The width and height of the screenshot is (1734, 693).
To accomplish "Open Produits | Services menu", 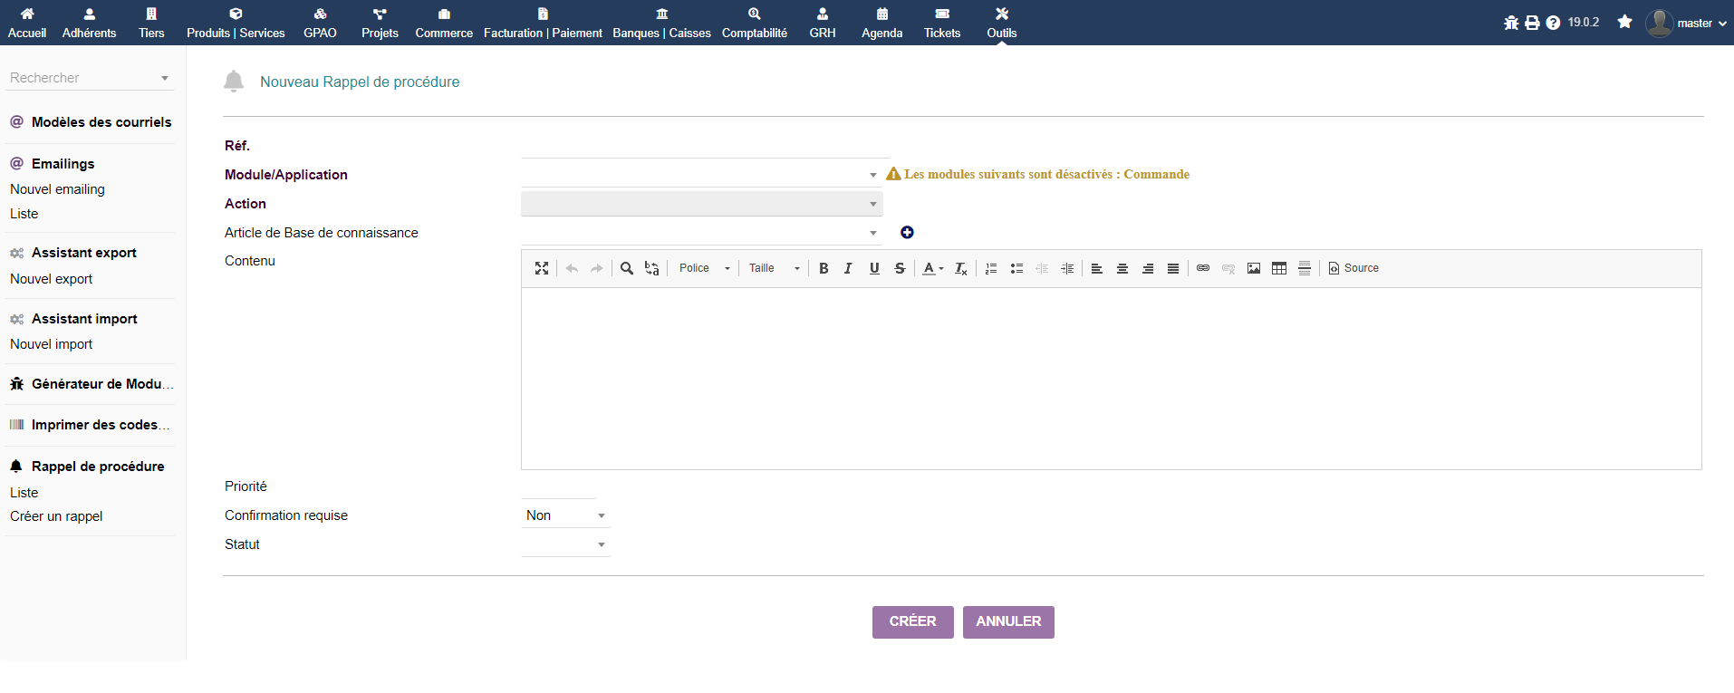I will click(x=236, y=23).
